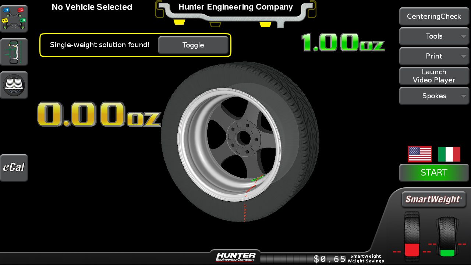Image resolution: width=471 pixels, height=265 pixels.
Task: Toggle the single-weight solution
Action: (193, 45)
